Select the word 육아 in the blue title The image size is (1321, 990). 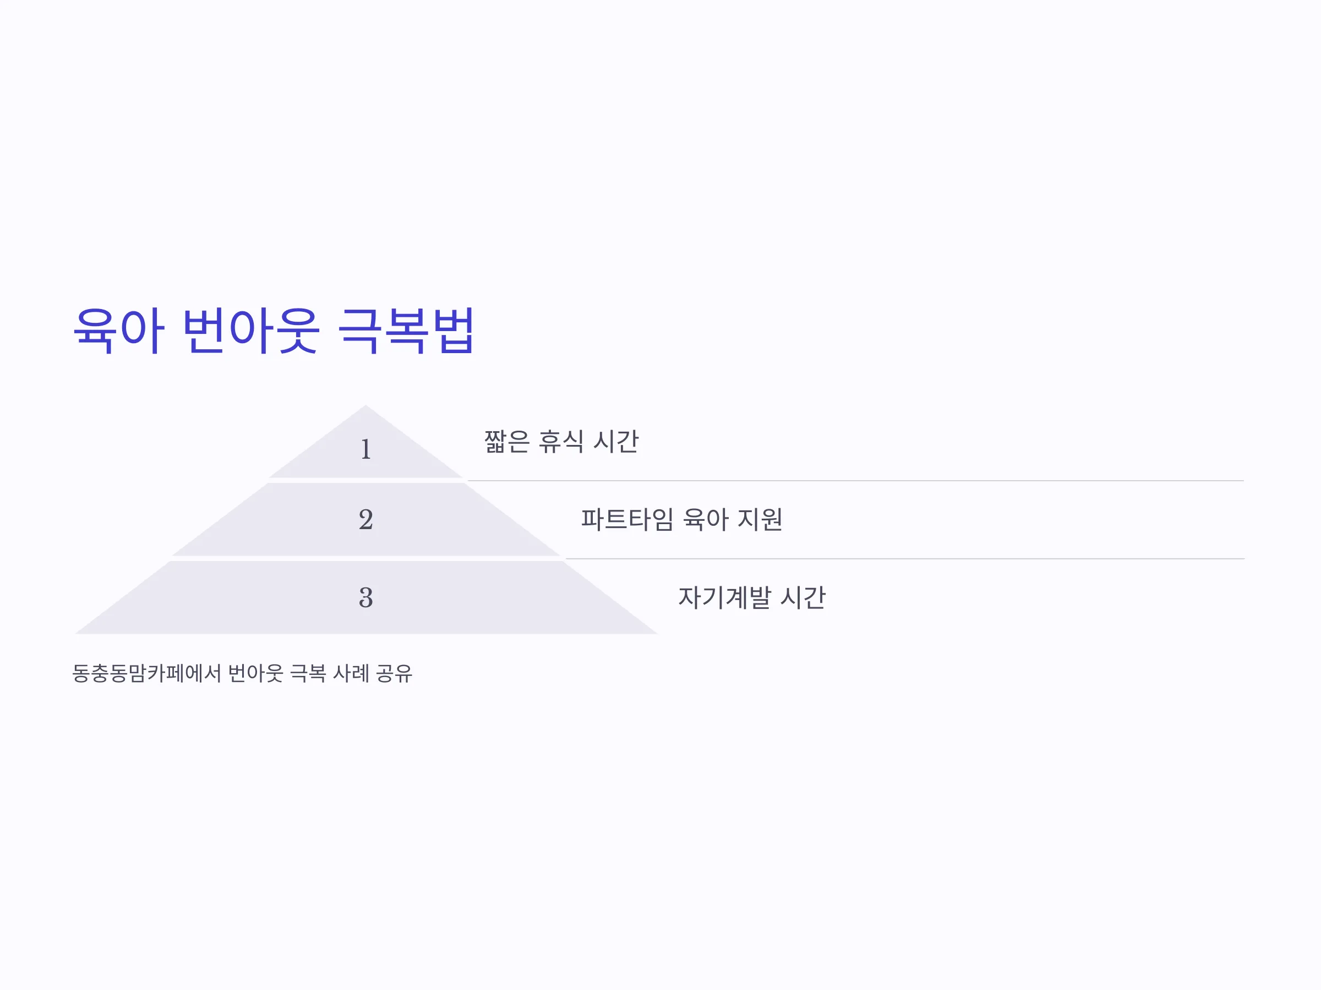[119, 331]
